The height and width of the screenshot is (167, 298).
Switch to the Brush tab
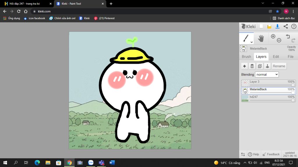[246, 57]
